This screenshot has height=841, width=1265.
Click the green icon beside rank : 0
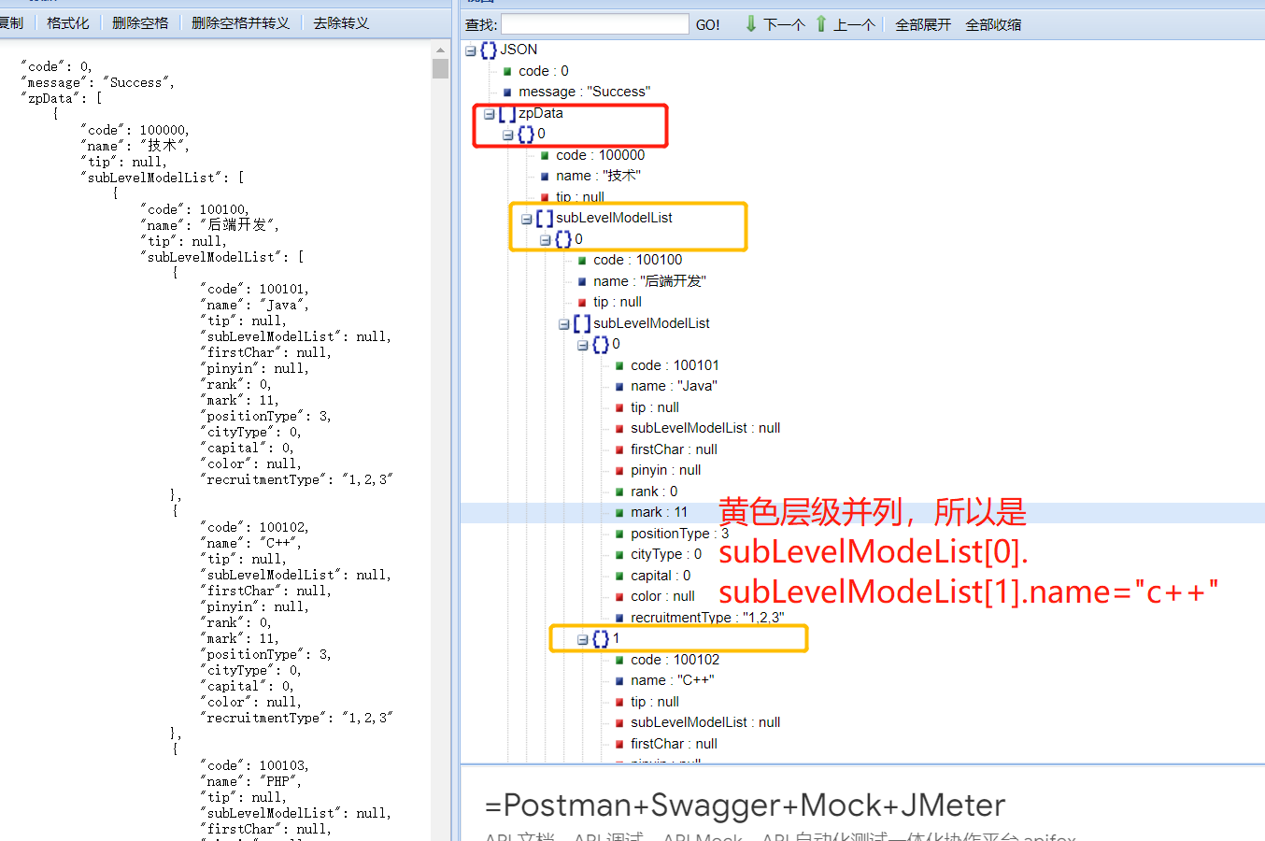click(x=619, y=492)
